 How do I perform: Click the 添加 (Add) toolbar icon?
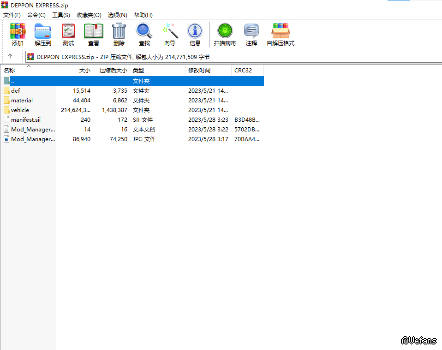(x=18, y=35)
